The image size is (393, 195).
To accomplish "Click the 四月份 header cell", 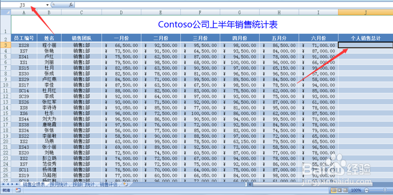I will (240, 38).
